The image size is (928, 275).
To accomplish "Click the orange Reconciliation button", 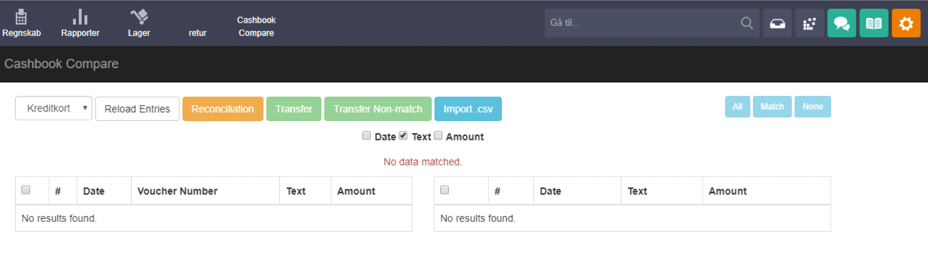I will [223, 109].
